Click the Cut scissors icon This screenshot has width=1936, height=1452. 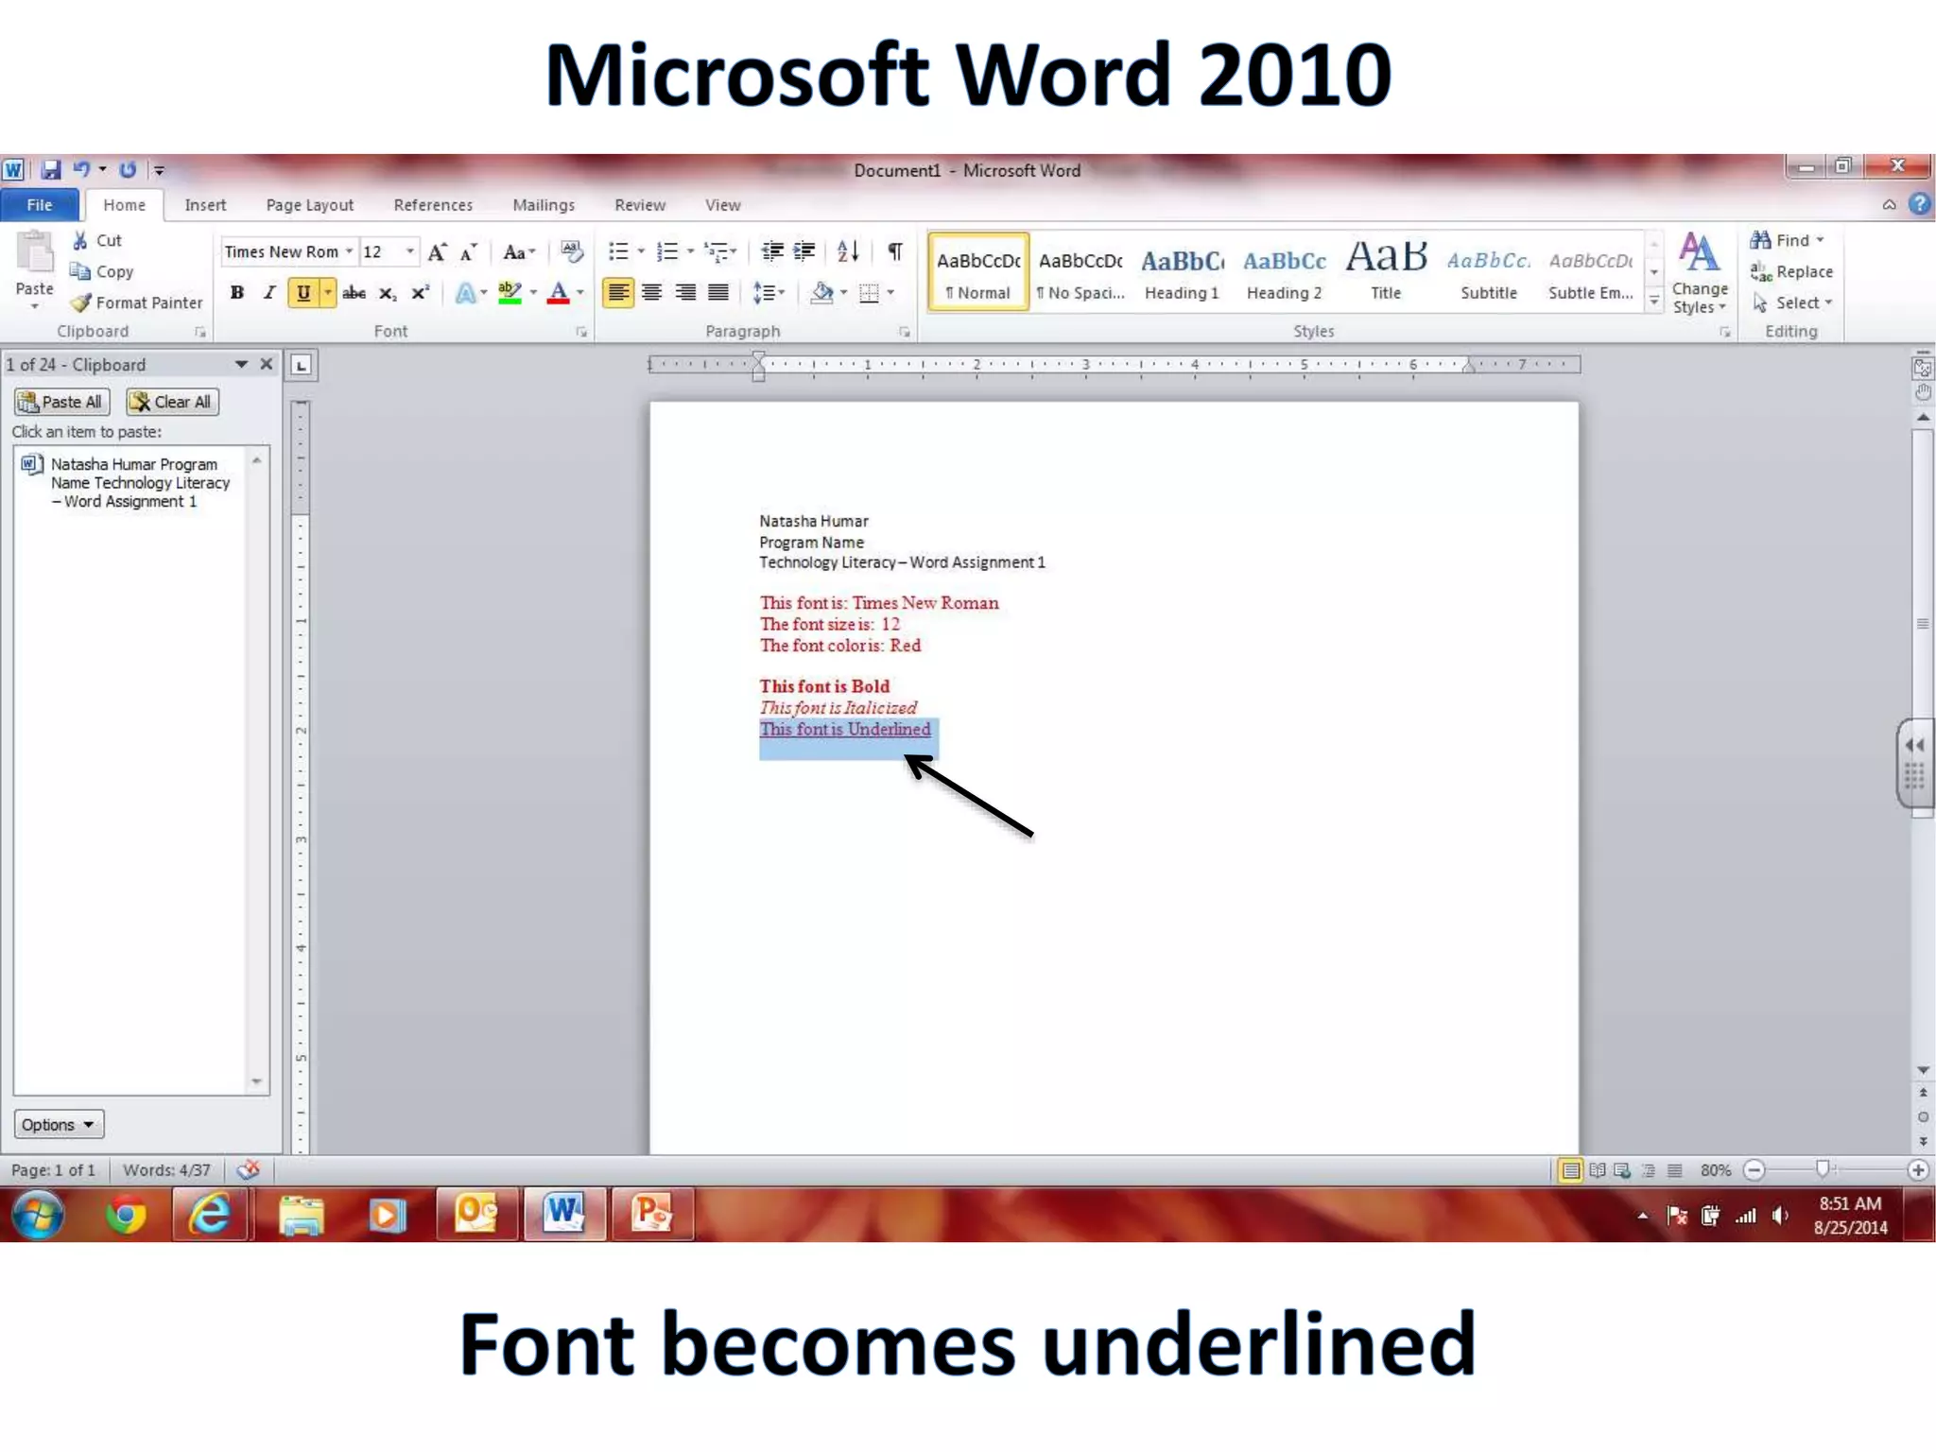[80, 240]
